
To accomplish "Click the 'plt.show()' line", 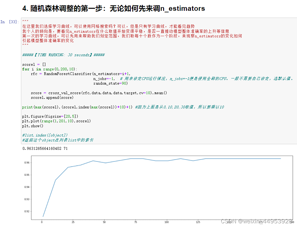I will 33,126.
